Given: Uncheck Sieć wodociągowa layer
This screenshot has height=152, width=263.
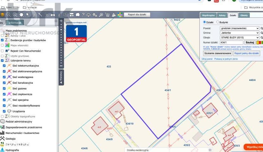Looking at the screenshot, I should coord(4,77).
